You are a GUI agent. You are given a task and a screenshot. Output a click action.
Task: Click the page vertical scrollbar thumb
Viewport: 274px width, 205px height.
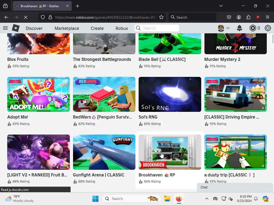point(273,39)
